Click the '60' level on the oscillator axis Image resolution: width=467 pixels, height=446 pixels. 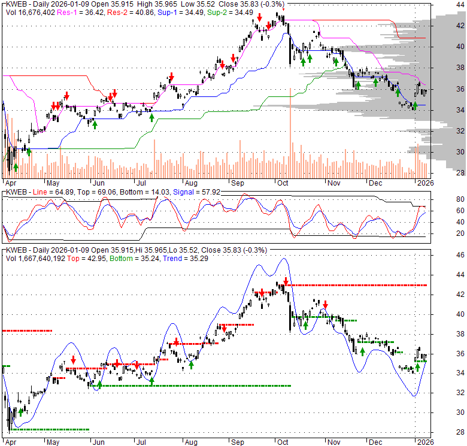coord(460,211)
